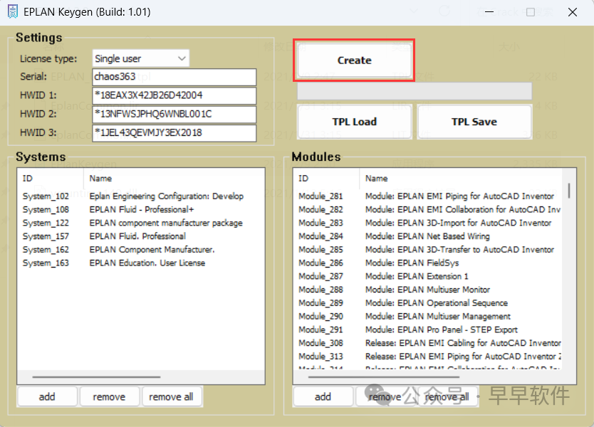Focus the HWID 2 input box
This screenshot has width=594, height=427.
pyautogui.click(x=174, y=114)
